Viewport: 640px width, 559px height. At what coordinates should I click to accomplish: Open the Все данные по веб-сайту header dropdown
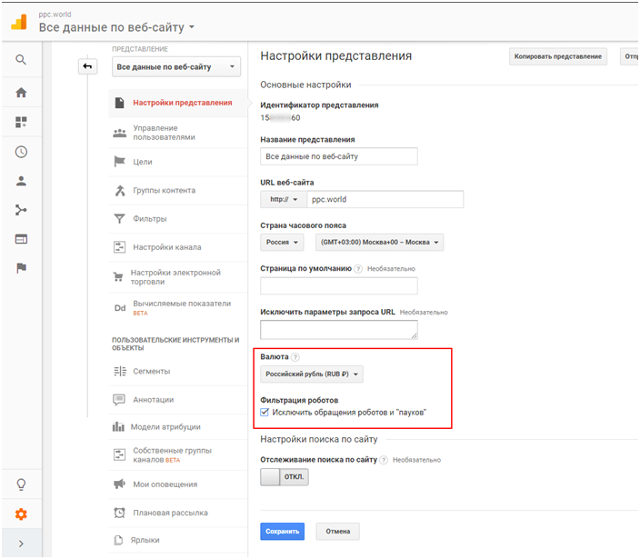(x=116, y=27)
